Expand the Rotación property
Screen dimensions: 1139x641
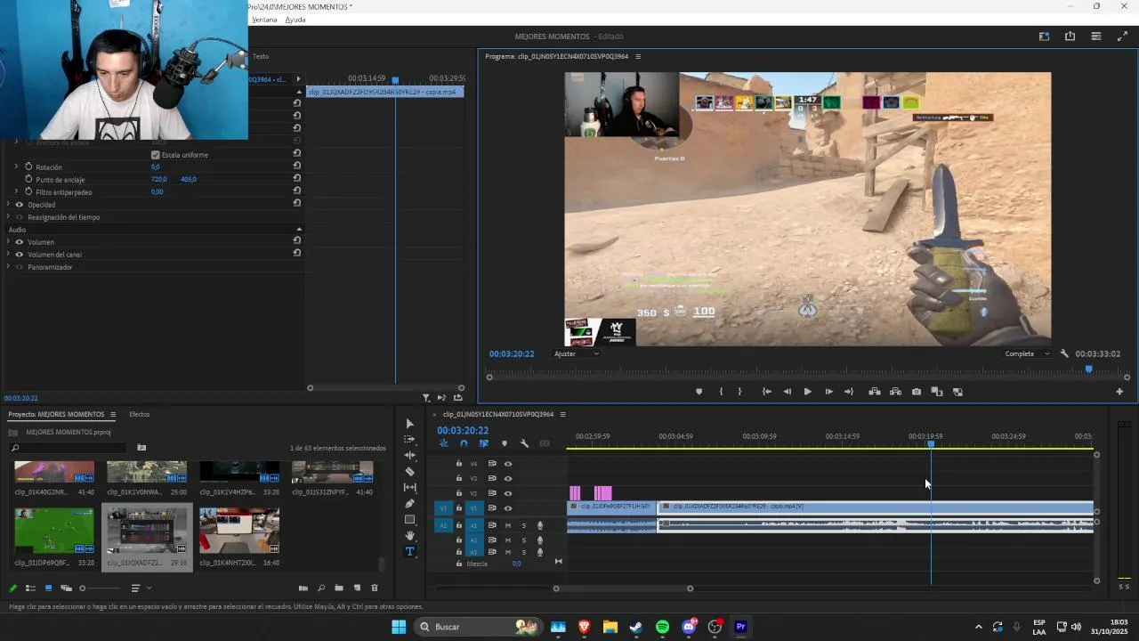point(16,166)
